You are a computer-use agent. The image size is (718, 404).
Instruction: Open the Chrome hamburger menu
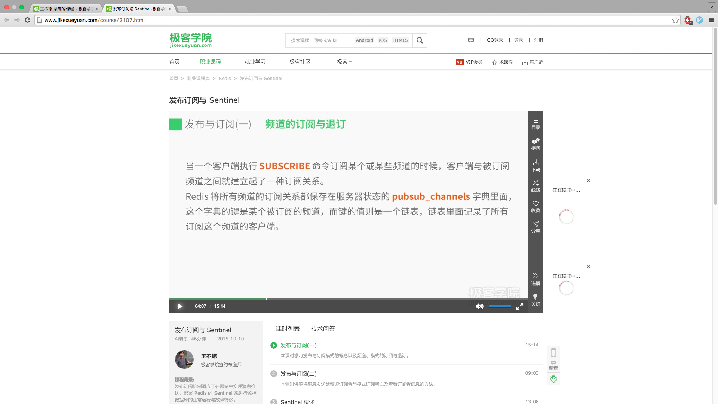[x=711, y=20]
